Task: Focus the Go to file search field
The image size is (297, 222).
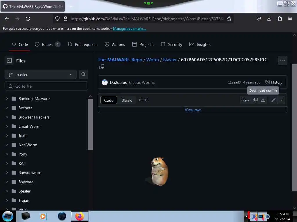Action: [x=46, y=86]
